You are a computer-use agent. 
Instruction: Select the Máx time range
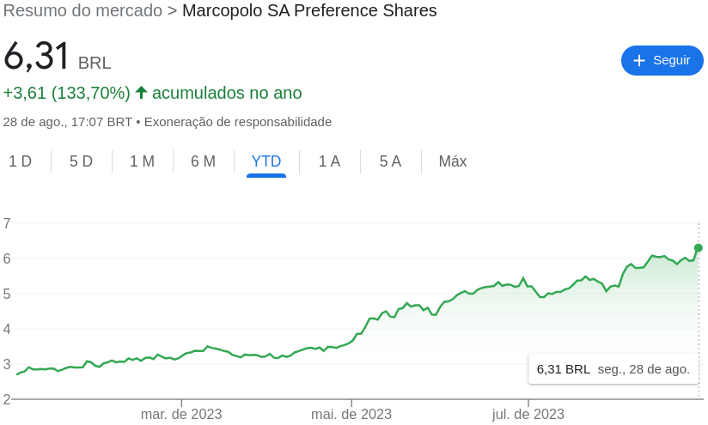point(453,161)
